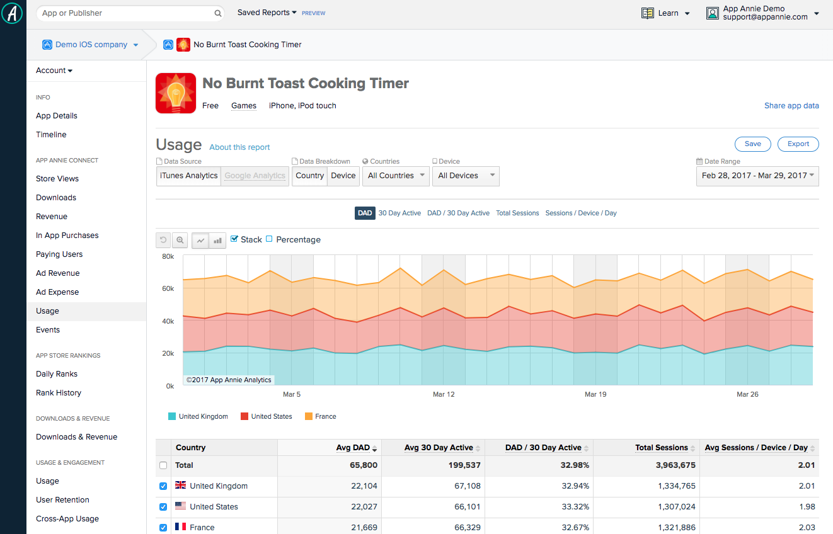Open the All Devices dropdown
This screenshot has height=534, width=833.
pos(466,176)
